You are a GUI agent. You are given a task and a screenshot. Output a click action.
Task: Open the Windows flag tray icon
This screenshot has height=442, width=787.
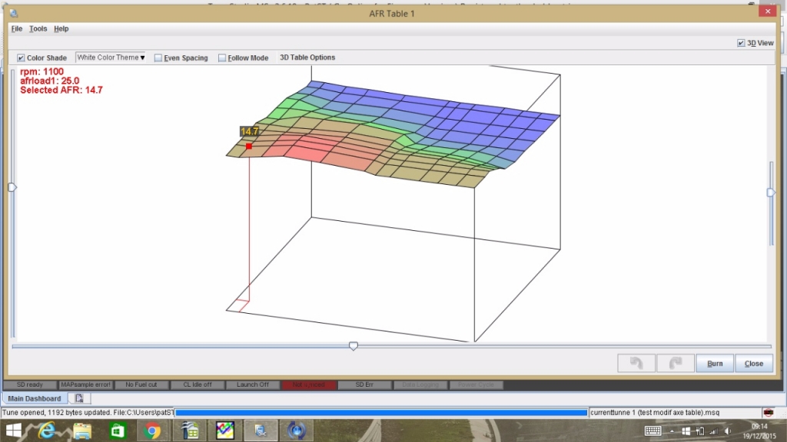tap(686, 431)
